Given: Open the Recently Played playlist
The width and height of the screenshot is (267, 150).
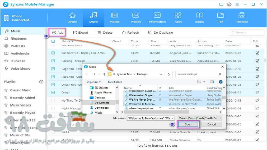Looking at the screenshot, I should click(x=22, y=113).
